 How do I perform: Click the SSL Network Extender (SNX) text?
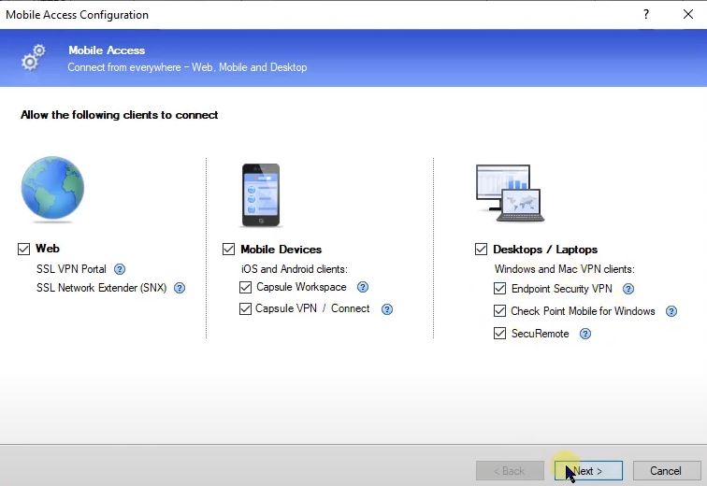point(101,288)
